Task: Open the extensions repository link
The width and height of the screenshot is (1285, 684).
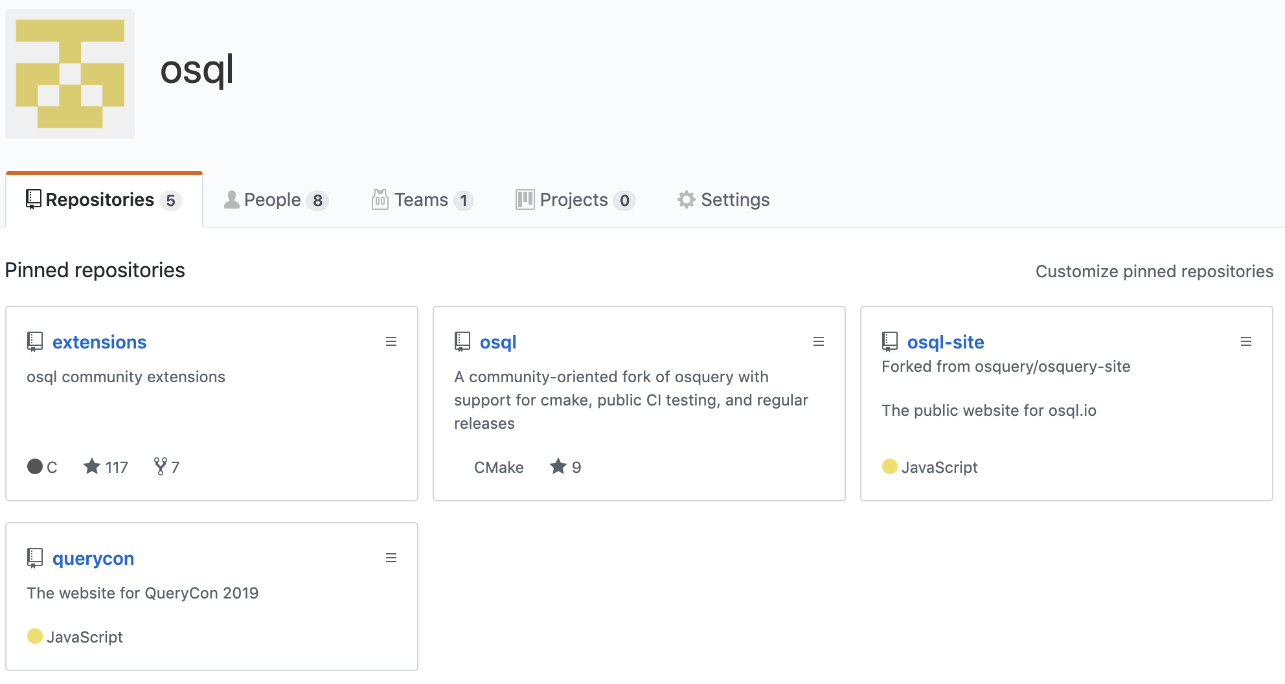Action: click(x=99, y=342)
